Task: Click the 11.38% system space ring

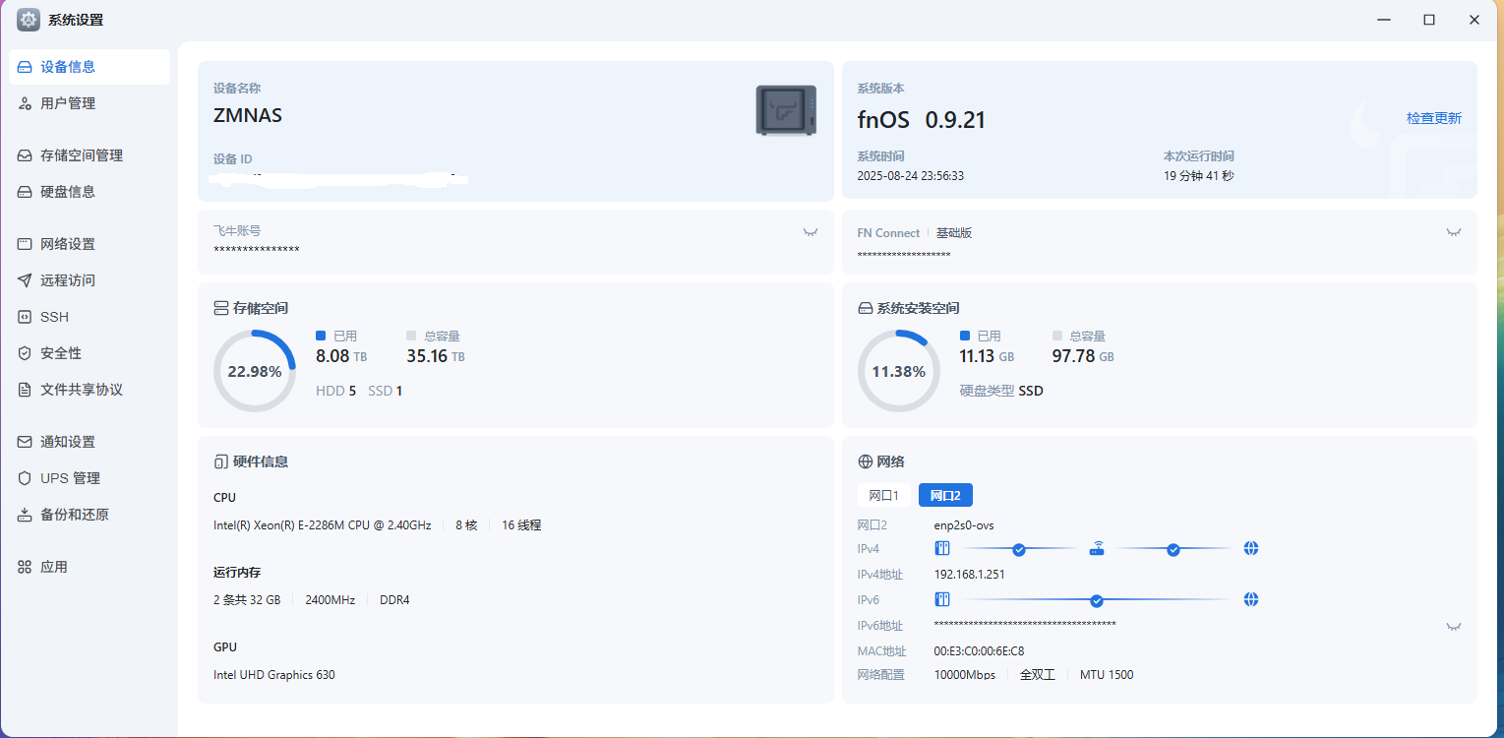Action: click(898, 371)
